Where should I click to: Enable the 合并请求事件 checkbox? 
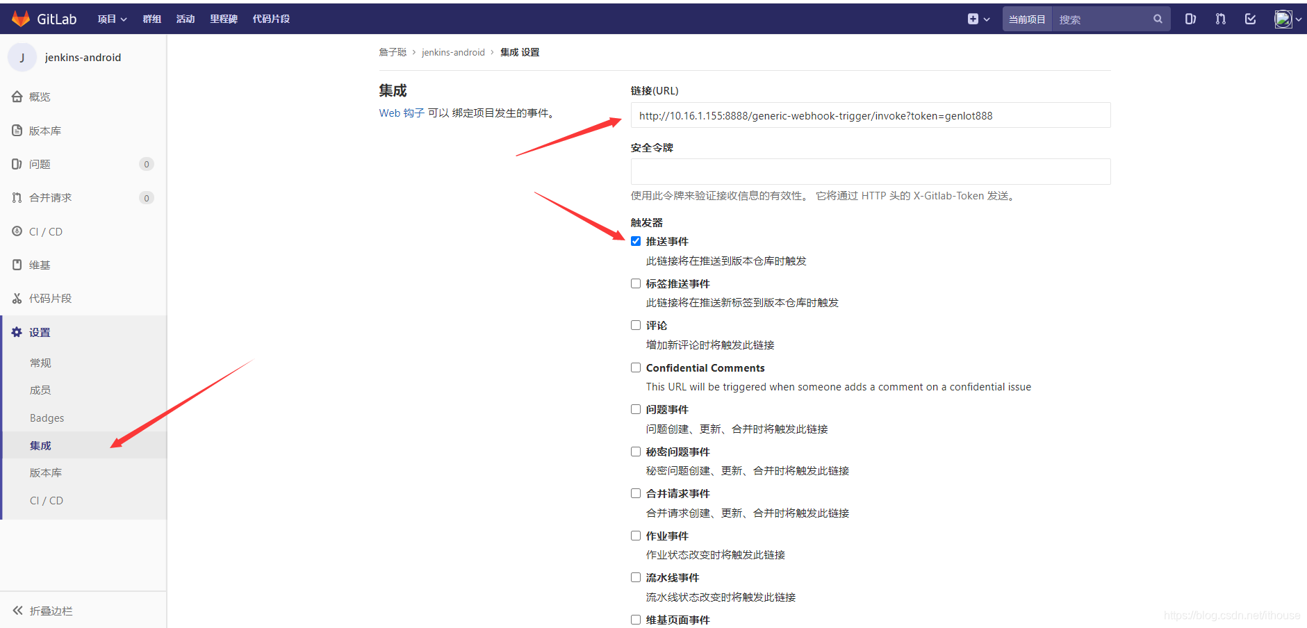tap(636, 493)
